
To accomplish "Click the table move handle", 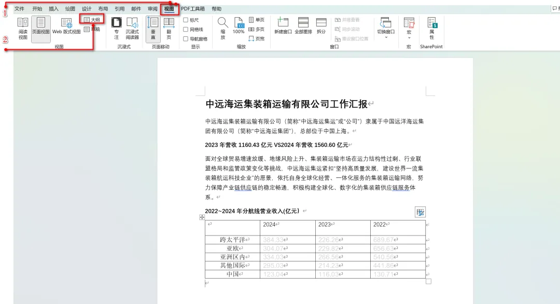I will [x=202, y=217].
